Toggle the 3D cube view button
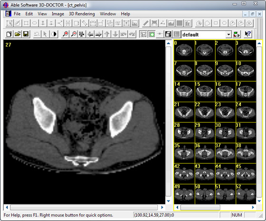The height and width of the screenshot is (221, 266). click(168, 34)
